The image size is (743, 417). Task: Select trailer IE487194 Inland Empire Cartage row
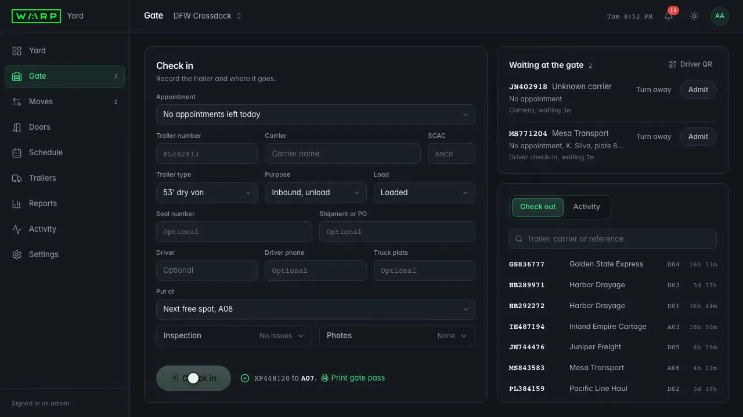click(613, 327)
